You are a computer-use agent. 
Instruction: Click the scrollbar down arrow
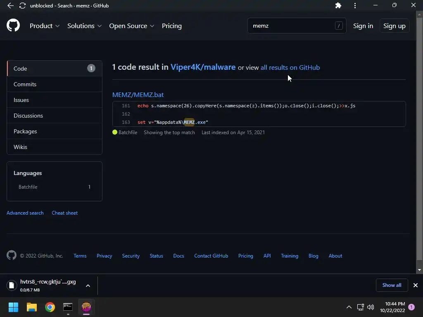[x=419, y=270]
